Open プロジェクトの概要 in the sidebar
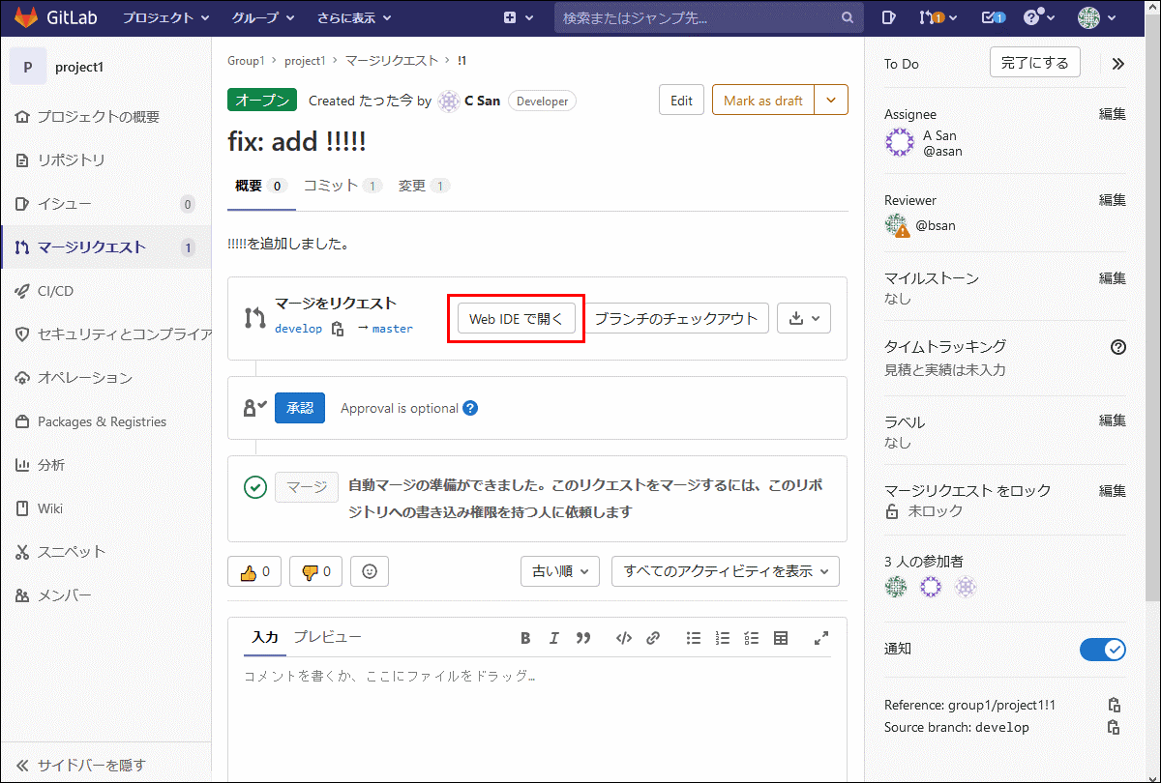 pyautogui.click(x=105, y=117)
